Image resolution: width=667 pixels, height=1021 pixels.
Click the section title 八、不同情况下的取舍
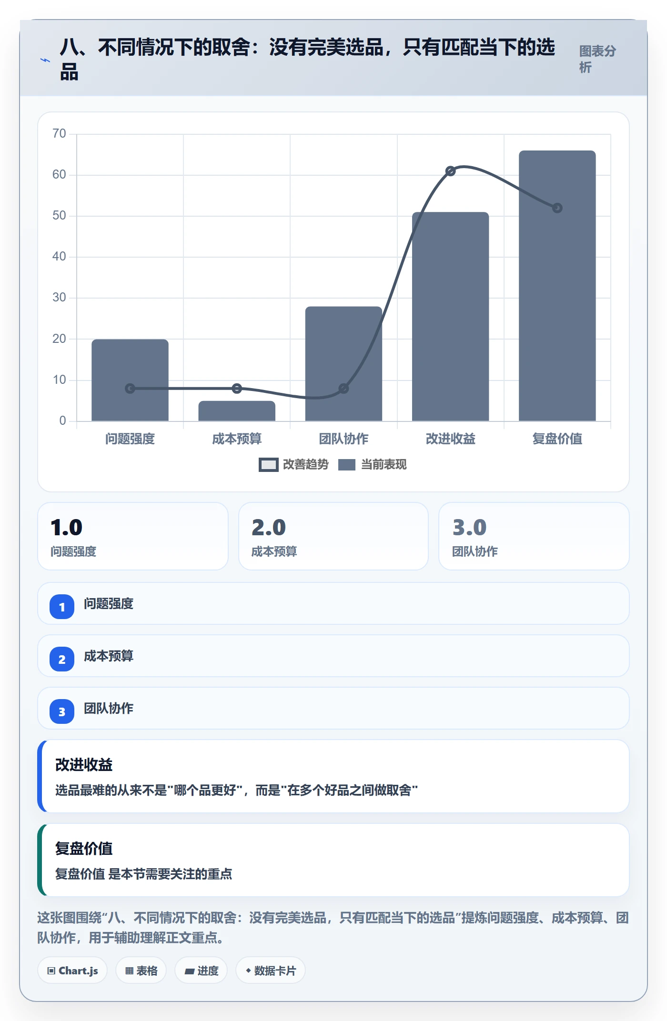point(307,60)
